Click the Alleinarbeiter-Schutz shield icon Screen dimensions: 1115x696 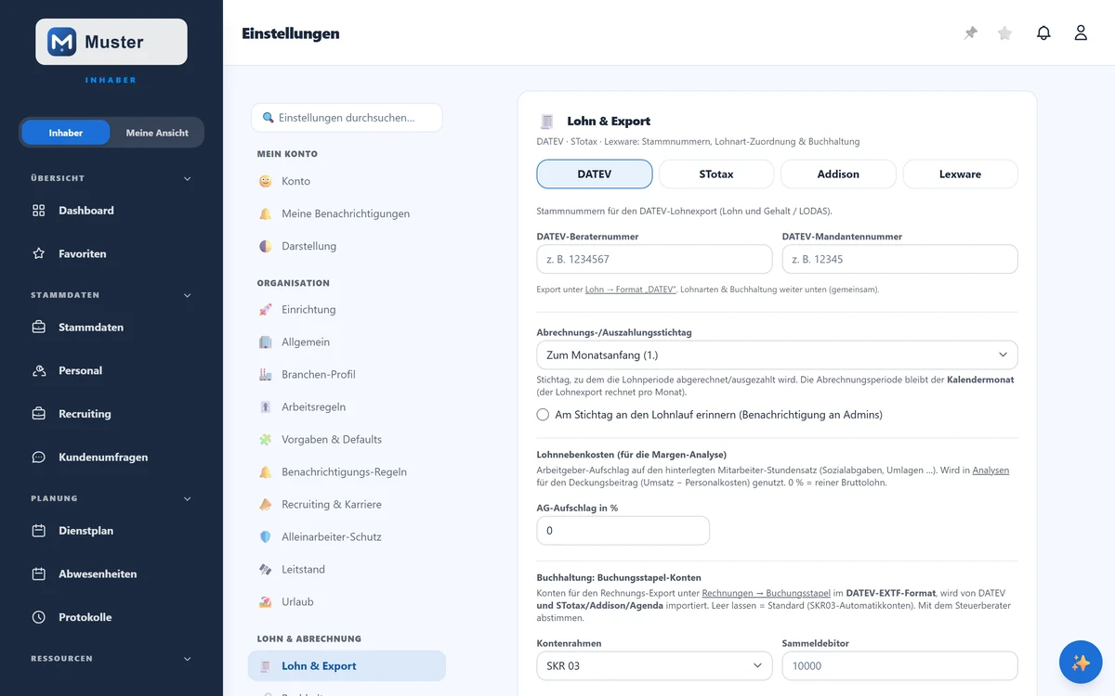click(x=266, y=536)
